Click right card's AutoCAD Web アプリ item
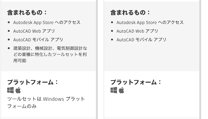 pyautogui.click(x=137, y=31)
